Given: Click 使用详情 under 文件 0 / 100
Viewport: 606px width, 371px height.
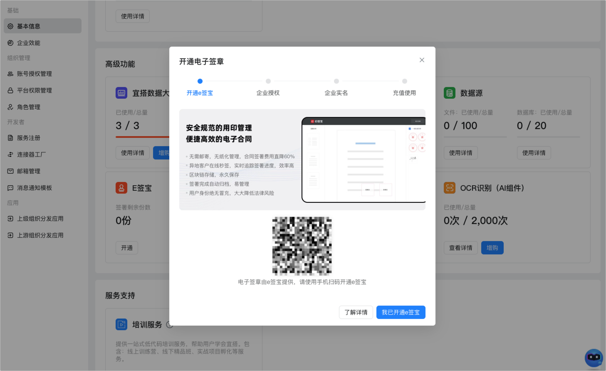Looking at the screenshot, I should coord(460,153).
